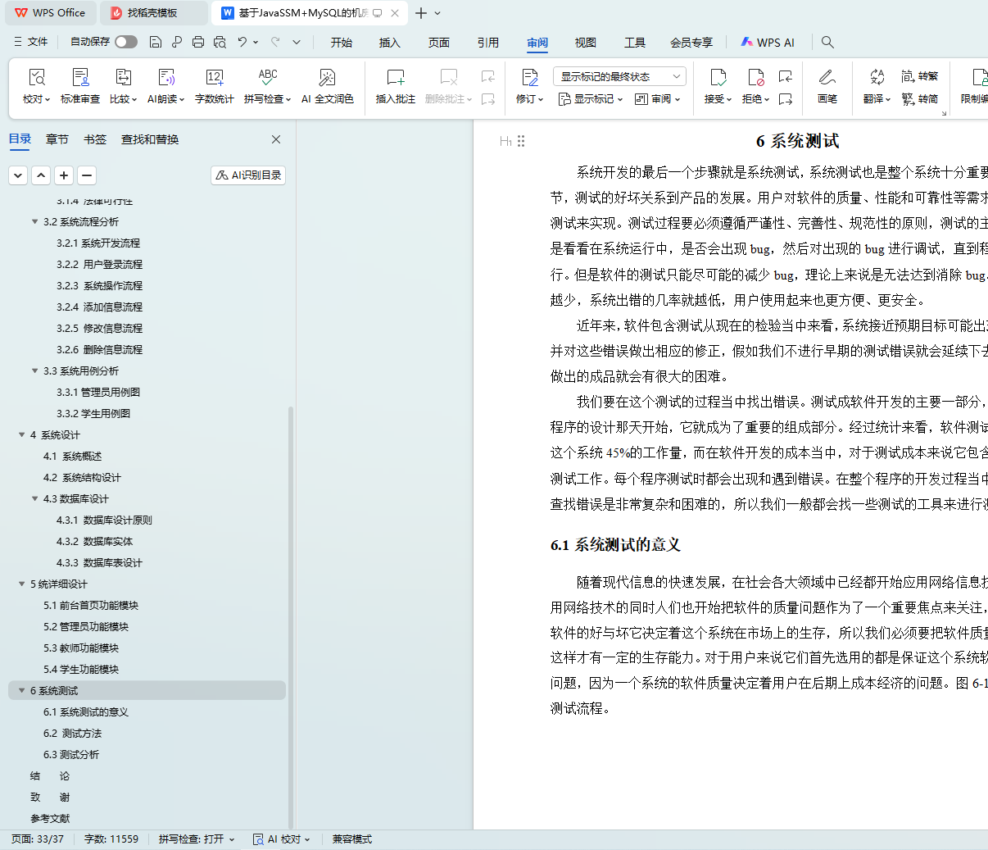988x850 pixels.
Task: Toggle the 自动保存 autosave switch
Action: tap(126, 42)
